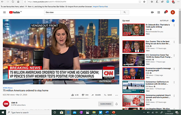Click the California is in lockdown title

(x=157, y=83)
